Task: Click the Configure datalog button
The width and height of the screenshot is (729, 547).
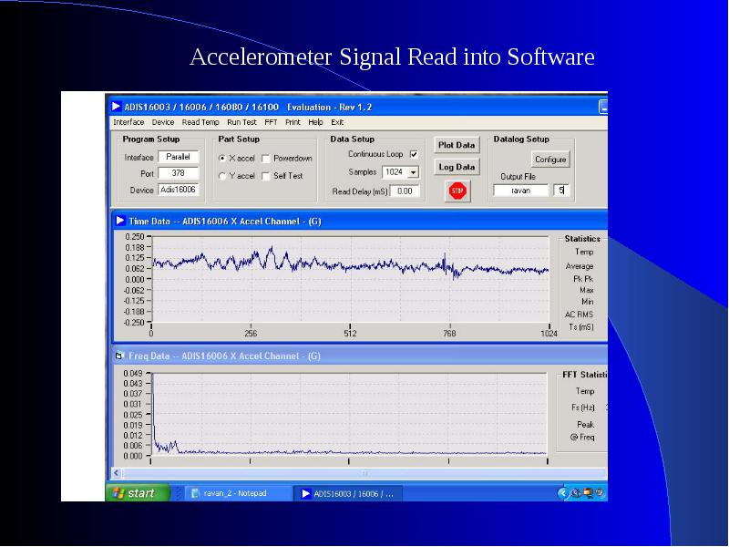Action: coord(550,159)
